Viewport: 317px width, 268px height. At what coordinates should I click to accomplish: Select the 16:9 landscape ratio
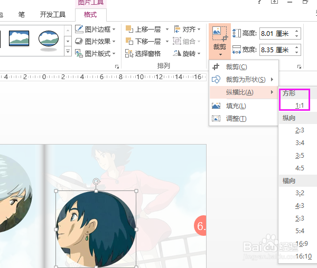pos(301,244)
